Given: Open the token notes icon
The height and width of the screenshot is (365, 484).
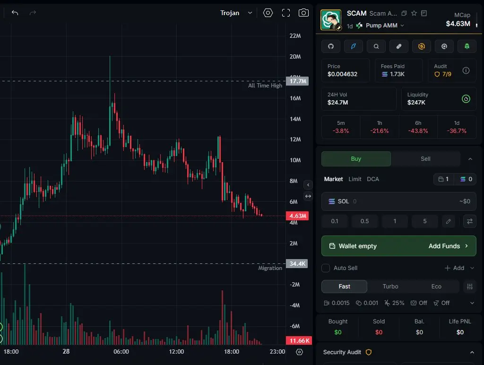Looking at the screenshot, I should pyautogui.click(x=424, y=13).
